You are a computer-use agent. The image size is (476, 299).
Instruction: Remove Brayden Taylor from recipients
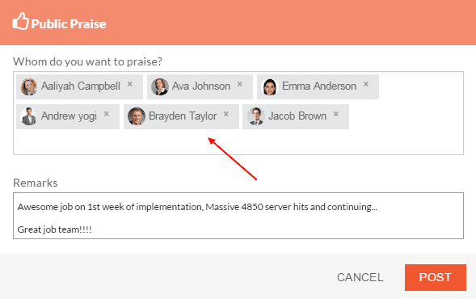(225, 114)
